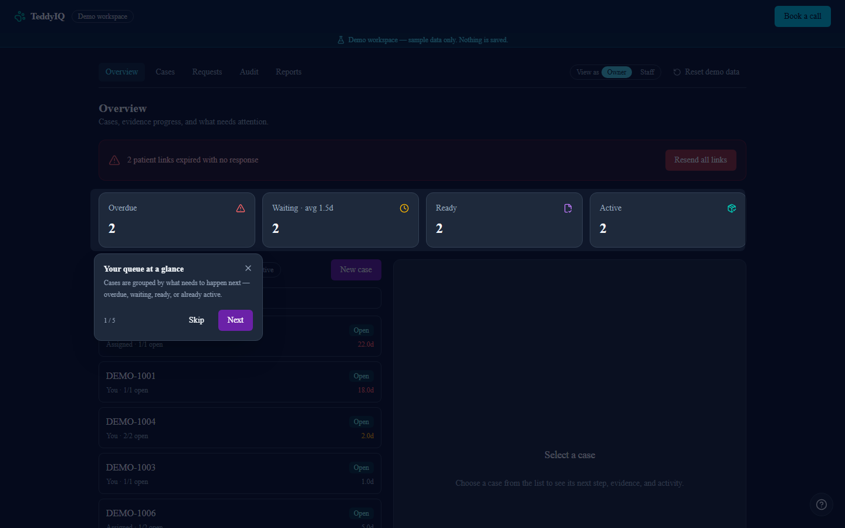Image resolution: width=845 pixels, height=528 pixels.
Task: Click the Overview page heading
Action: (x=123, y=109)
